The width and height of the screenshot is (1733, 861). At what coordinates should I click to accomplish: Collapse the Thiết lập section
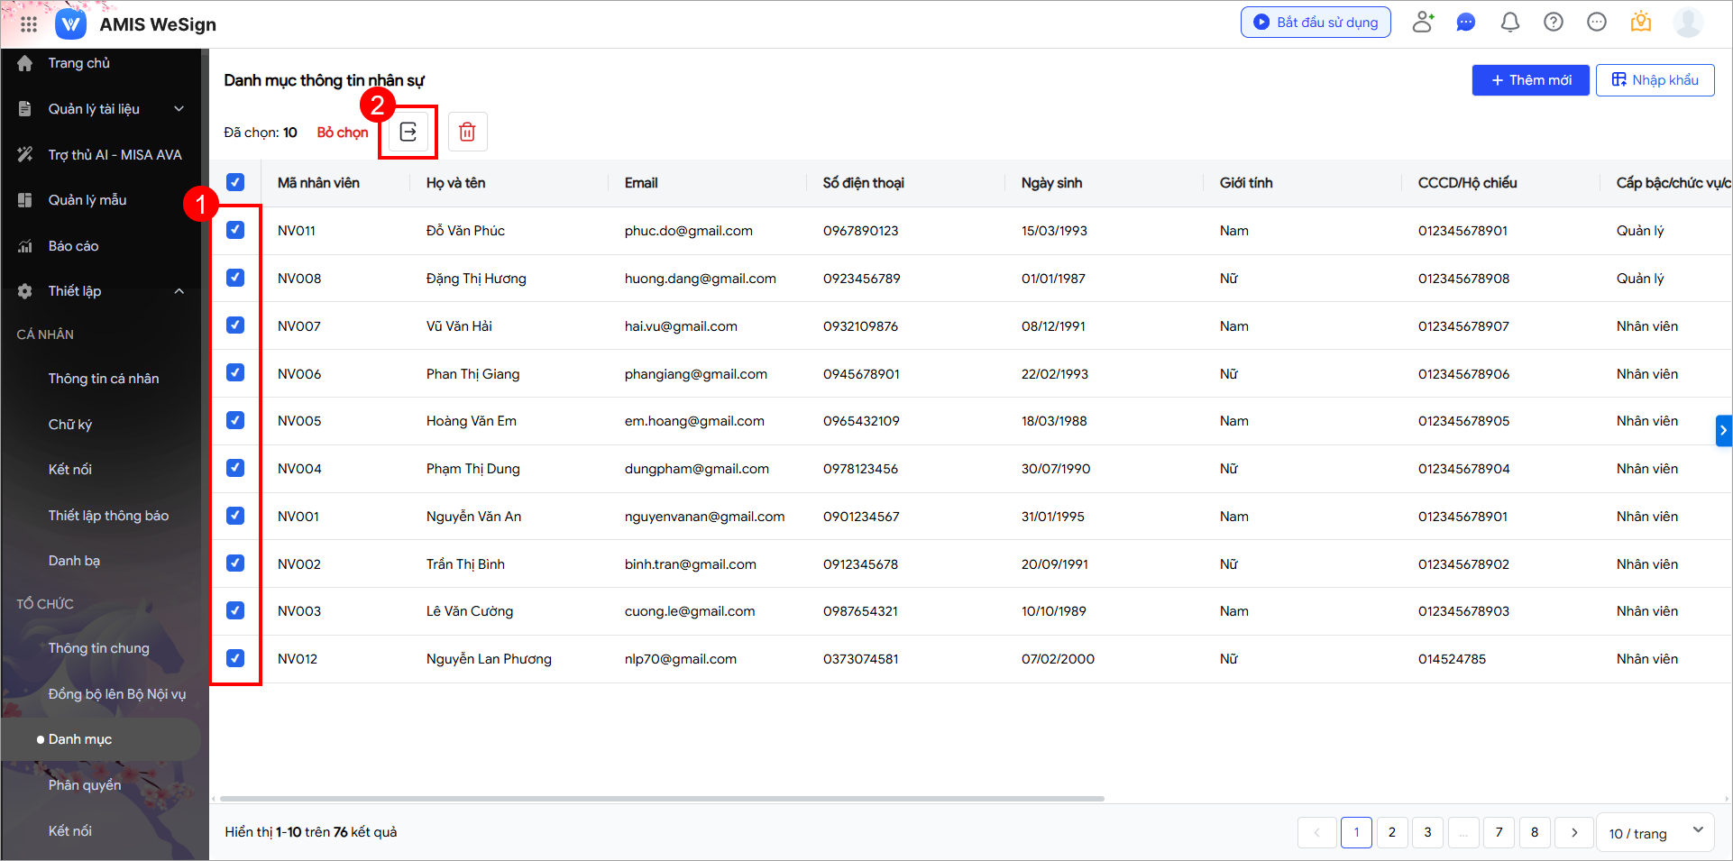tap(179, 291)
